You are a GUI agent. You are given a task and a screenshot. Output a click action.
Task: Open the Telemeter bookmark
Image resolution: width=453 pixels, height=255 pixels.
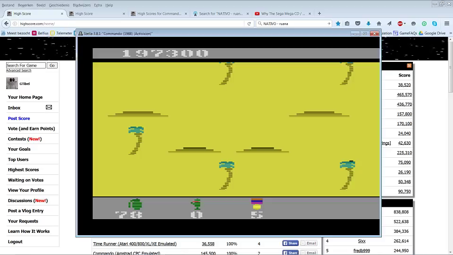click(61, 33)
